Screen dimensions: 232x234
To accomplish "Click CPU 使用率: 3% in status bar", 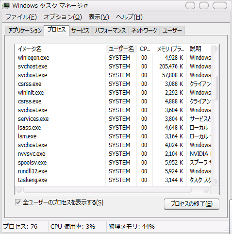I will (x=73, y=227).
